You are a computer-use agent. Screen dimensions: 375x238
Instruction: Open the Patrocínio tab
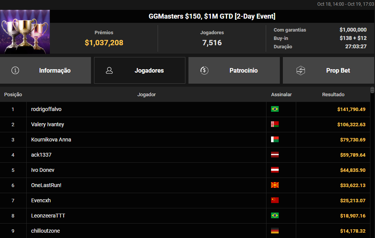[234, 70]
